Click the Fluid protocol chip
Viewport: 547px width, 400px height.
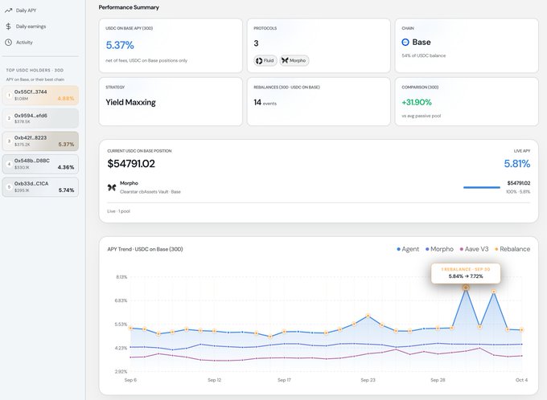265,60
